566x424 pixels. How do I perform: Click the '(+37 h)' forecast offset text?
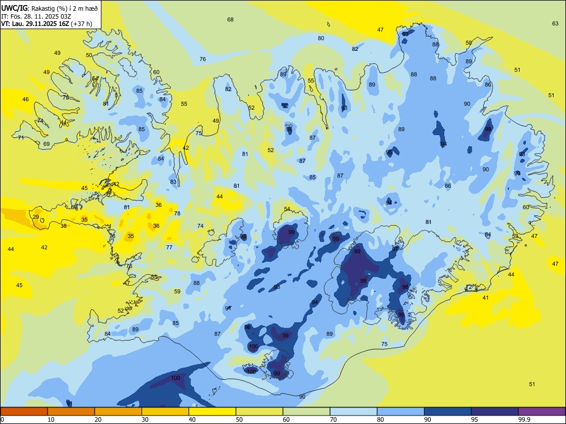(82, 24)
